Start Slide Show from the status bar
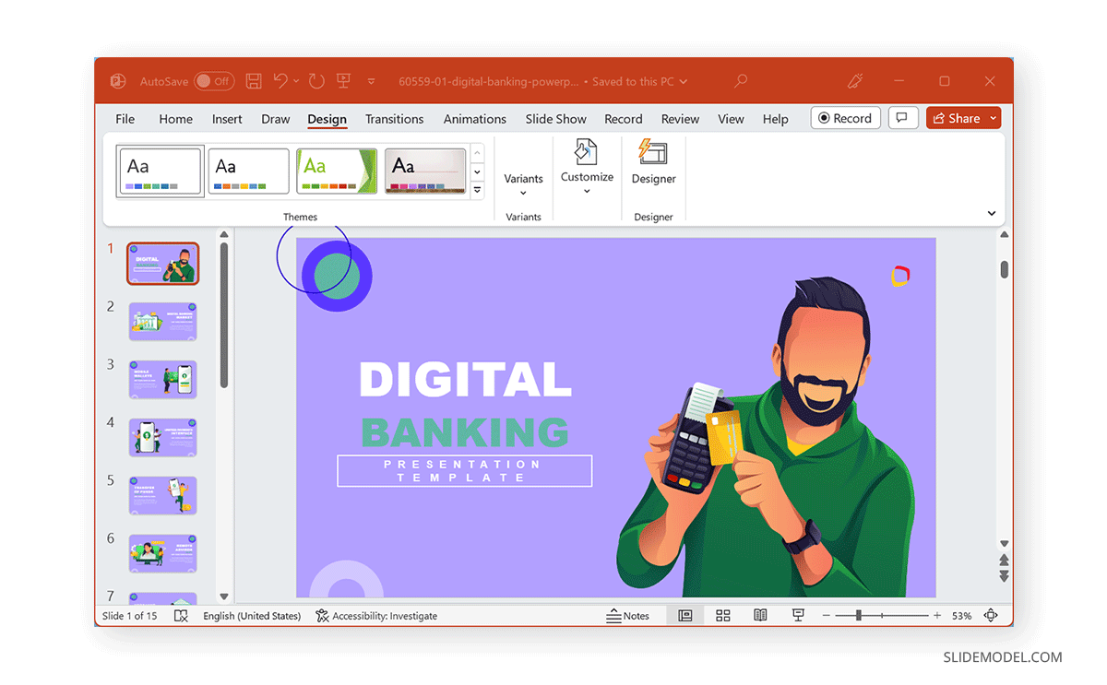The image size is (1107, 685). (797, 615)
